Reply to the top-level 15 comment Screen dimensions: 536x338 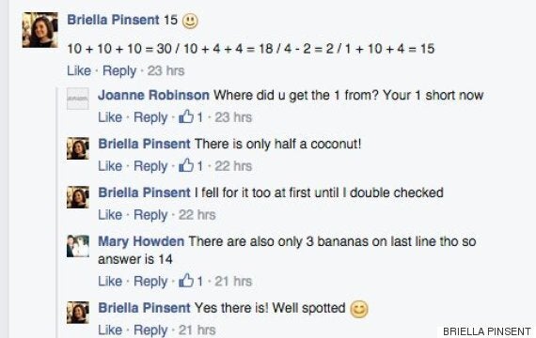click(119, 70)
